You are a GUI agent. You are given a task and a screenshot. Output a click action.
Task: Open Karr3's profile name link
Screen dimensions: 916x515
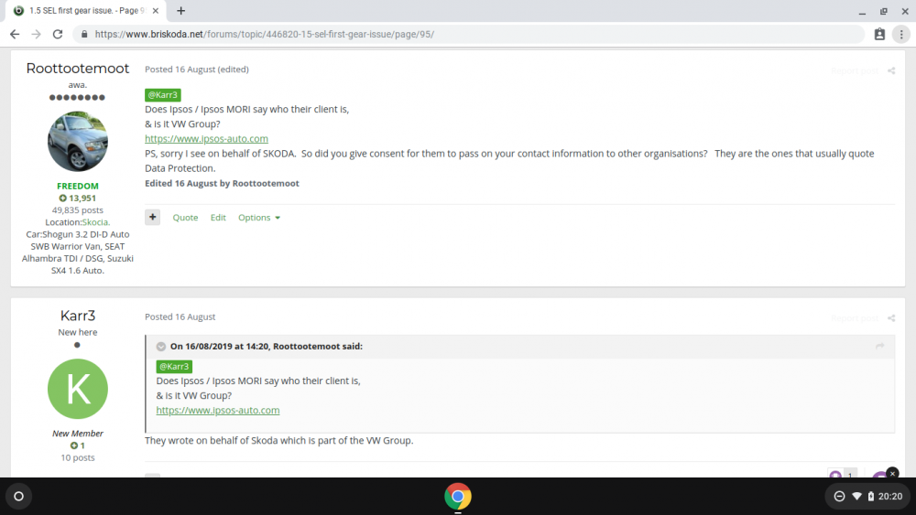point(78,316)
